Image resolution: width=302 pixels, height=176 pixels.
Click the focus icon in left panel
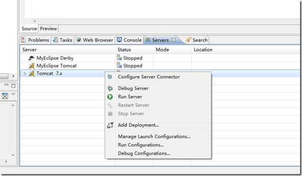pos(5,96)
